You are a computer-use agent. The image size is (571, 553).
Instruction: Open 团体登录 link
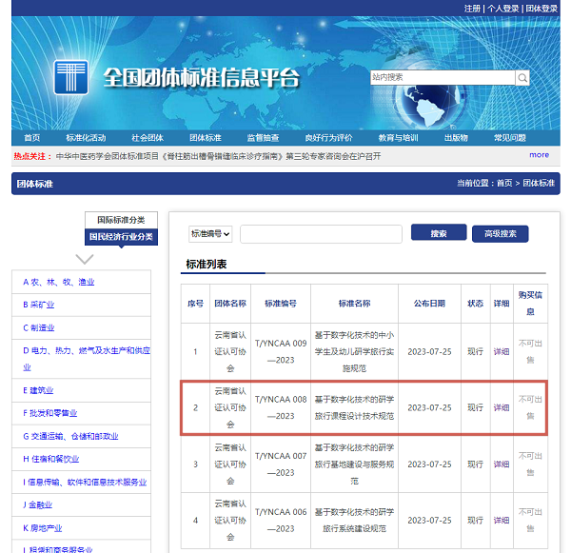click(541, 9)
